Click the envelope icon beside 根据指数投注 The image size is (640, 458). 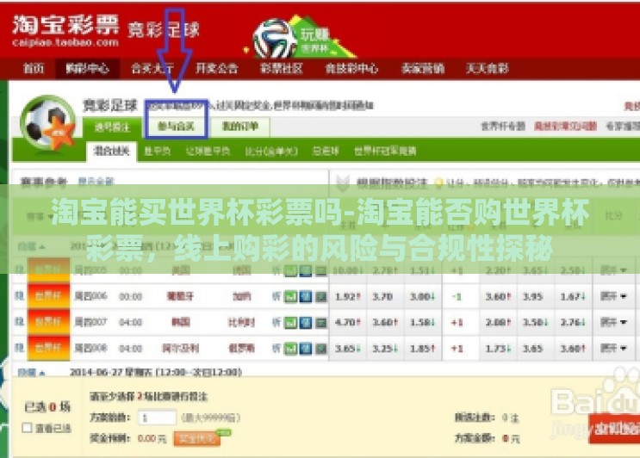point(343,183)
